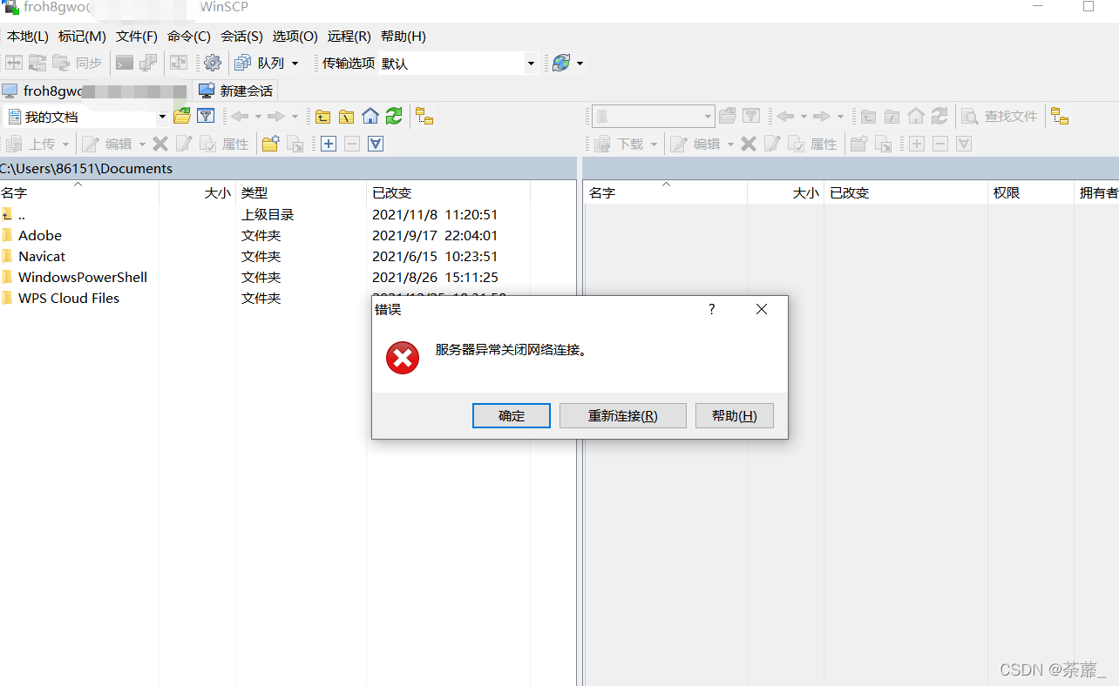Viewport: 1119px width, 686px height.
Task: Click remote panel delete X icon
Action: tap(749, 144)
